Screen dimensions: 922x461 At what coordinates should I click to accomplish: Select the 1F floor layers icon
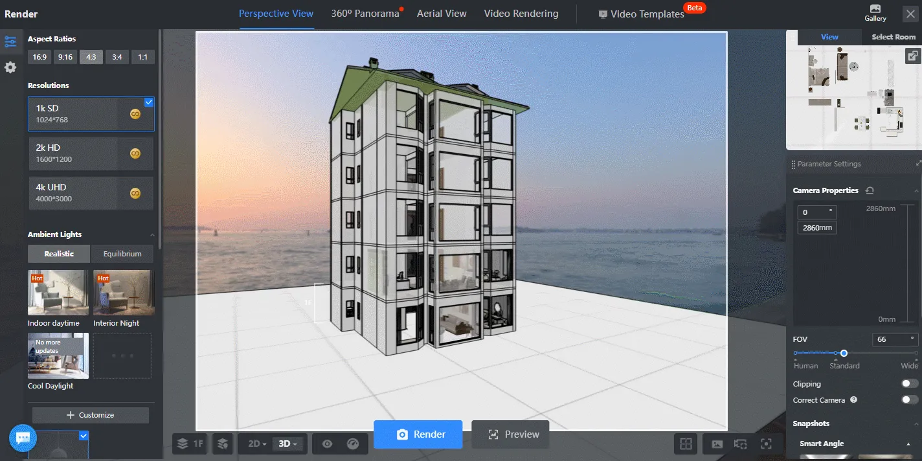[189, 444]
